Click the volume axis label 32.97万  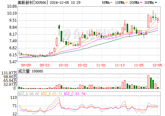[x=10, y=85]
